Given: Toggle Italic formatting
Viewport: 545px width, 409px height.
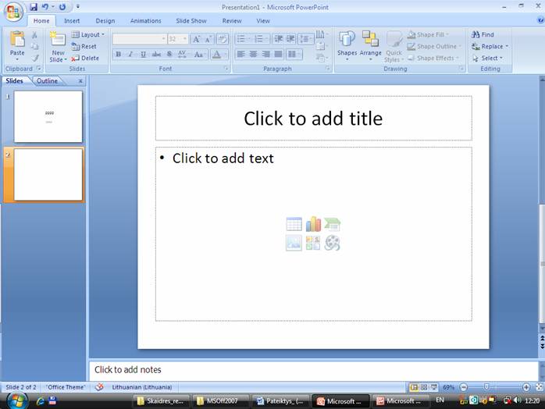Looking at the screenshot, I should 130,54.
